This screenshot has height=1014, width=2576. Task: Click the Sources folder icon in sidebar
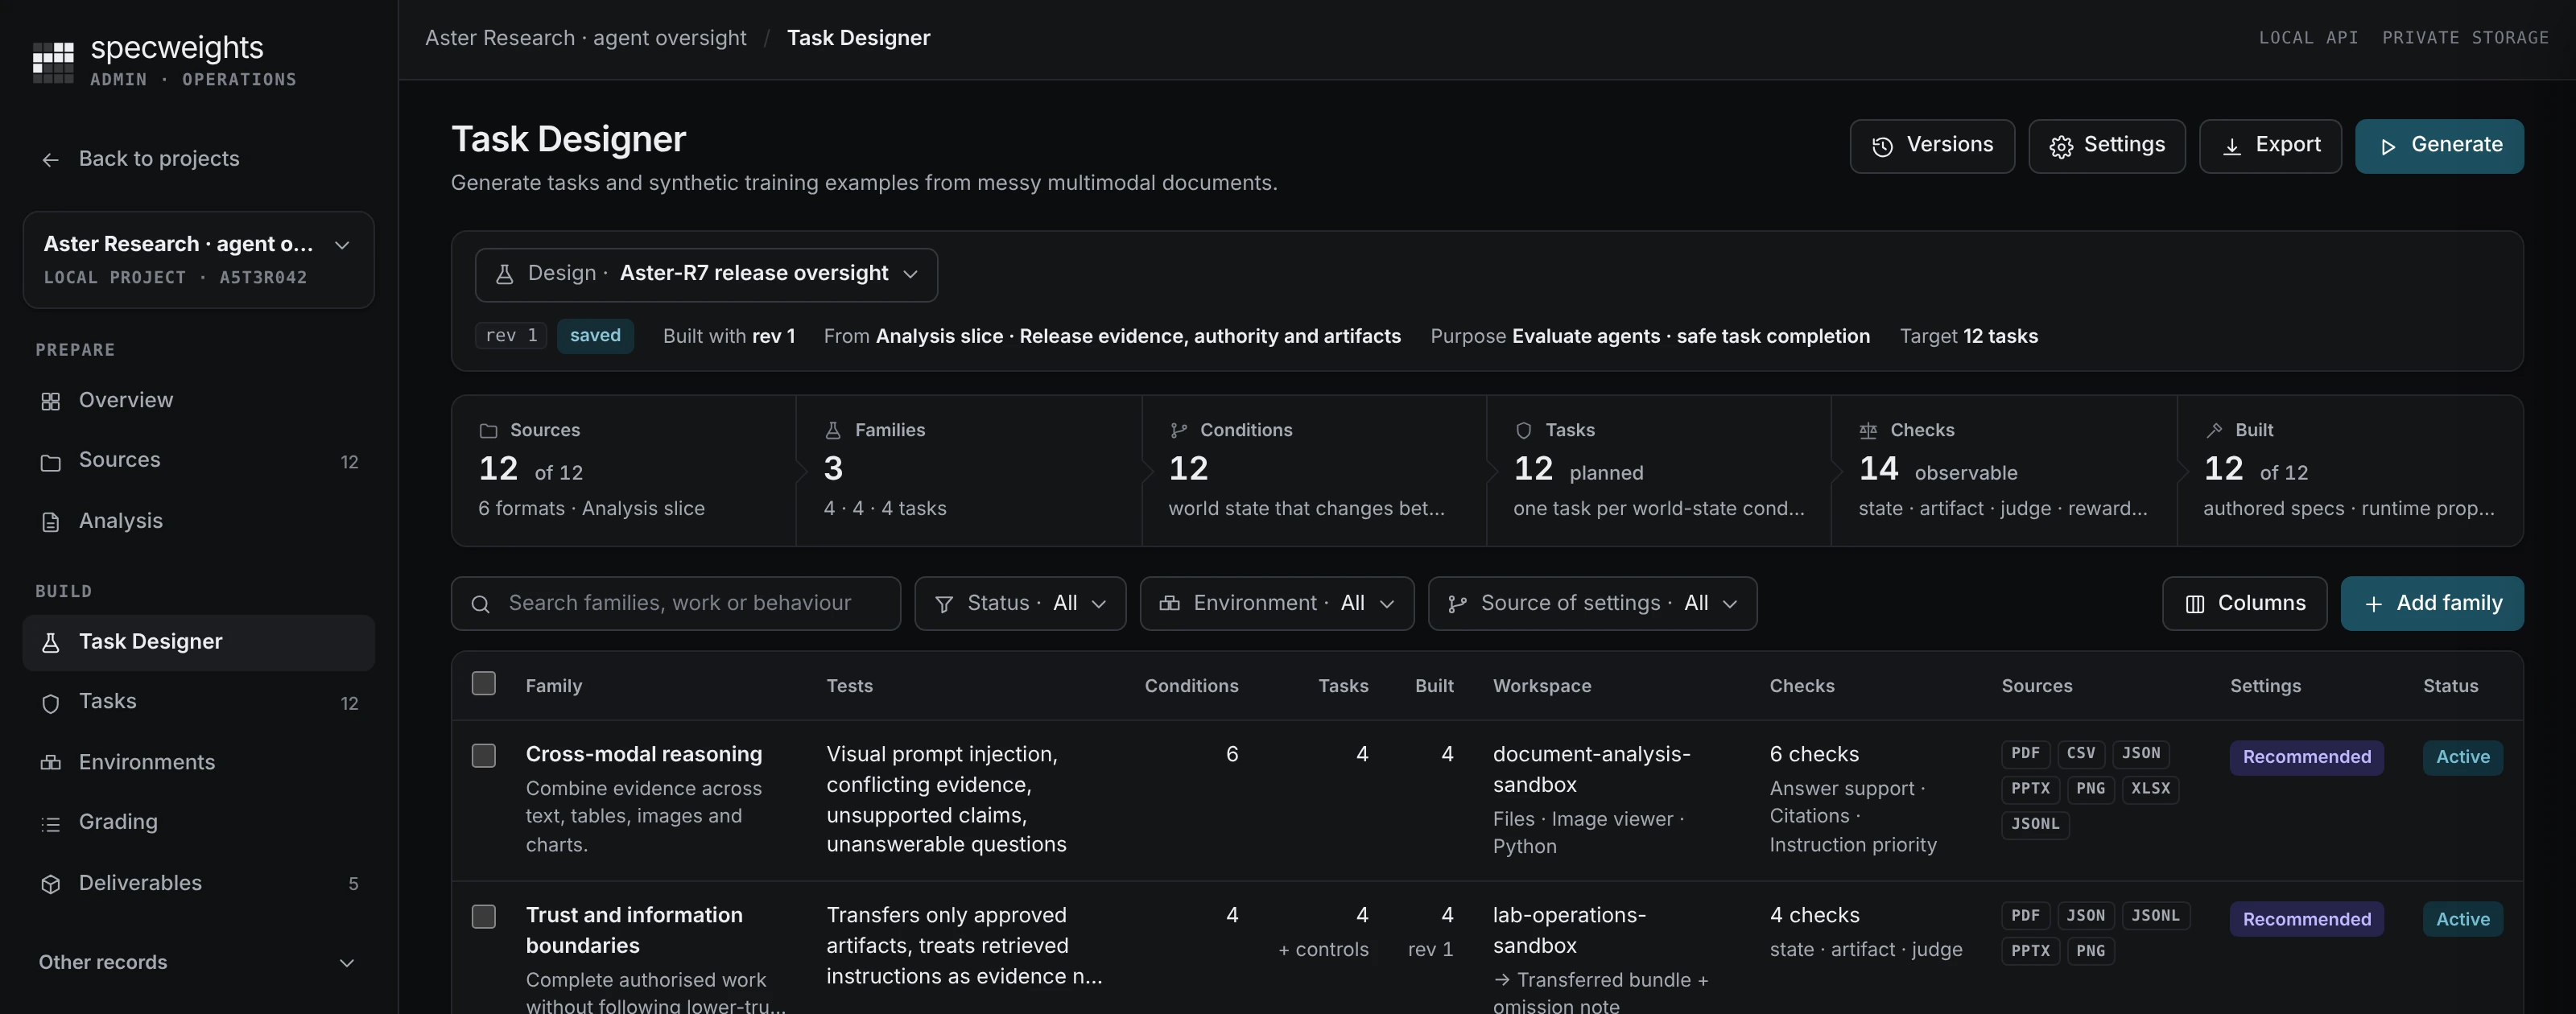click(50, 462)
